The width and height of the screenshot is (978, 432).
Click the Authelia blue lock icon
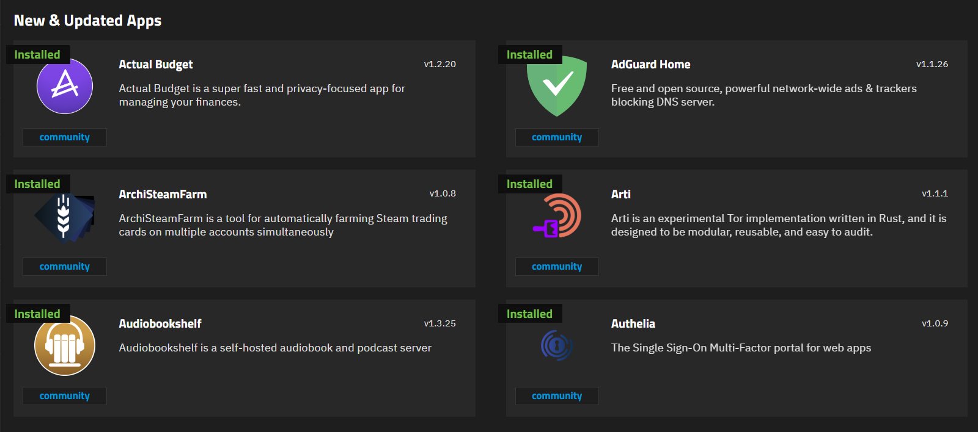pyautogui.click(x=557, y=345)
